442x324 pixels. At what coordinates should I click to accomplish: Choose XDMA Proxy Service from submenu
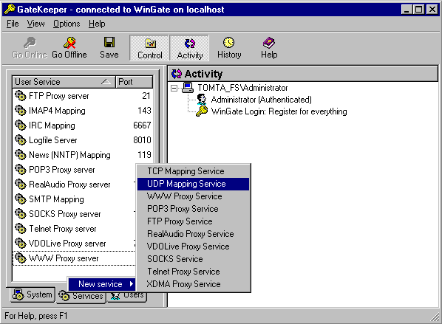coord(194,284)
